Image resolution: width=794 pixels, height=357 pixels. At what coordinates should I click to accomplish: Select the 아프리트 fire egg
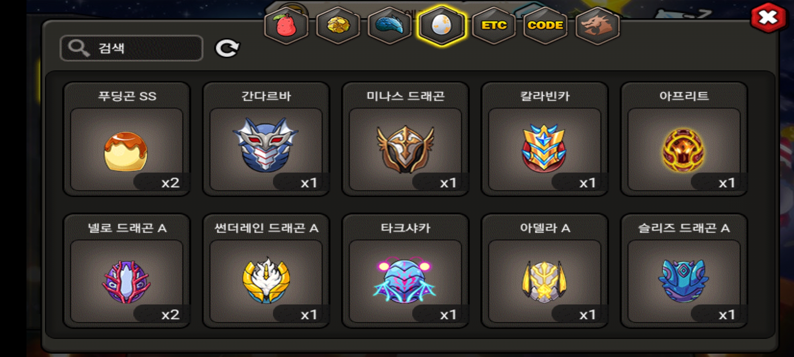coord(684,139)
